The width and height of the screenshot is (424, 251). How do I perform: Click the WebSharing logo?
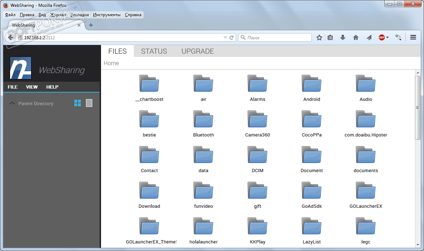click(x=21, y=68)
